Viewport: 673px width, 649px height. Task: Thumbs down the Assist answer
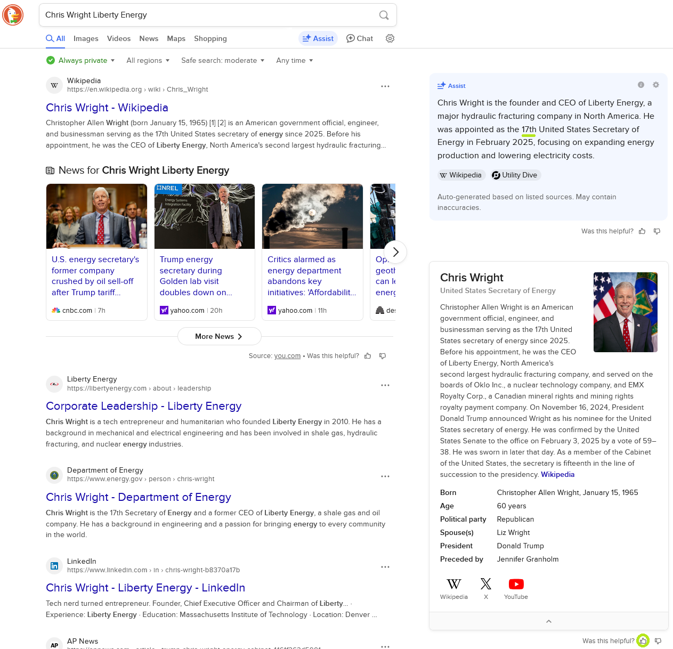tap(657, 231)
